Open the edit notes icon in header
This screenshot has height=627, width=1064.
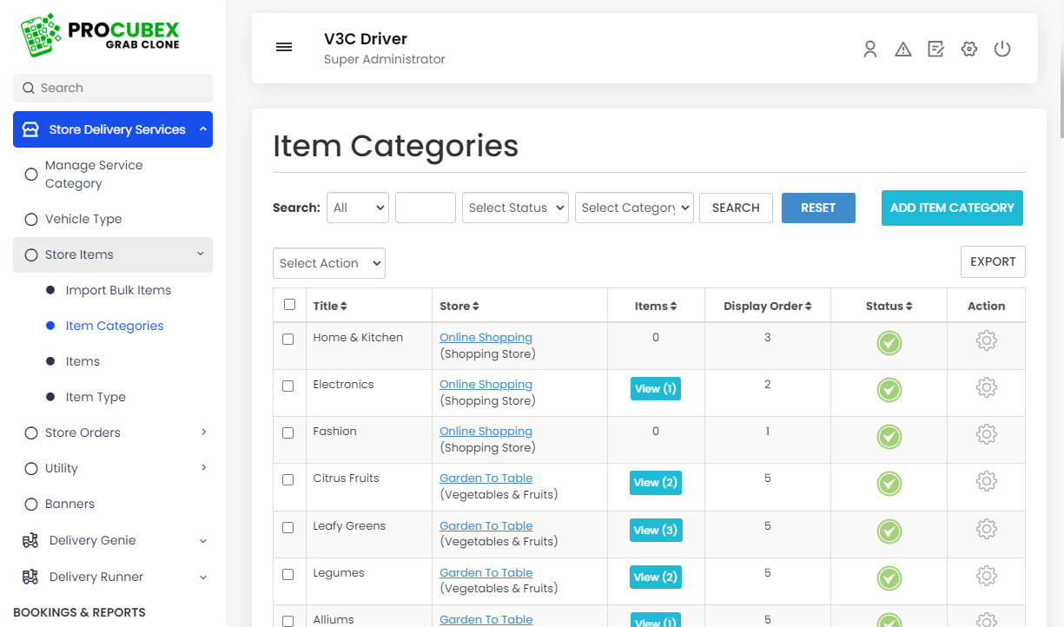(935, 49)
